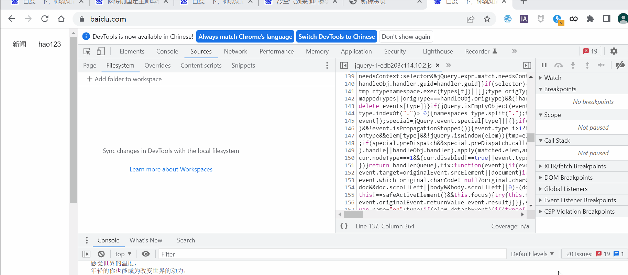Image resolution: width=628 pixels, height=275 pixels.
Task: Hide the debugger sidebar icon
Action: click(x=527, y=65)
